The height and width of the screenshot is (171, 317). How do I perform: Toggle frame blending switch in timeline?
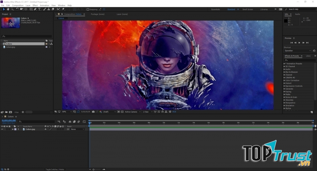74,122
